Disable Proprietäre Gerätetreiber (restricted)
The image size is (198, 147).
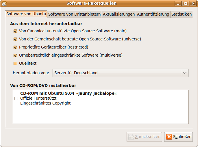[x=15, y=47]
